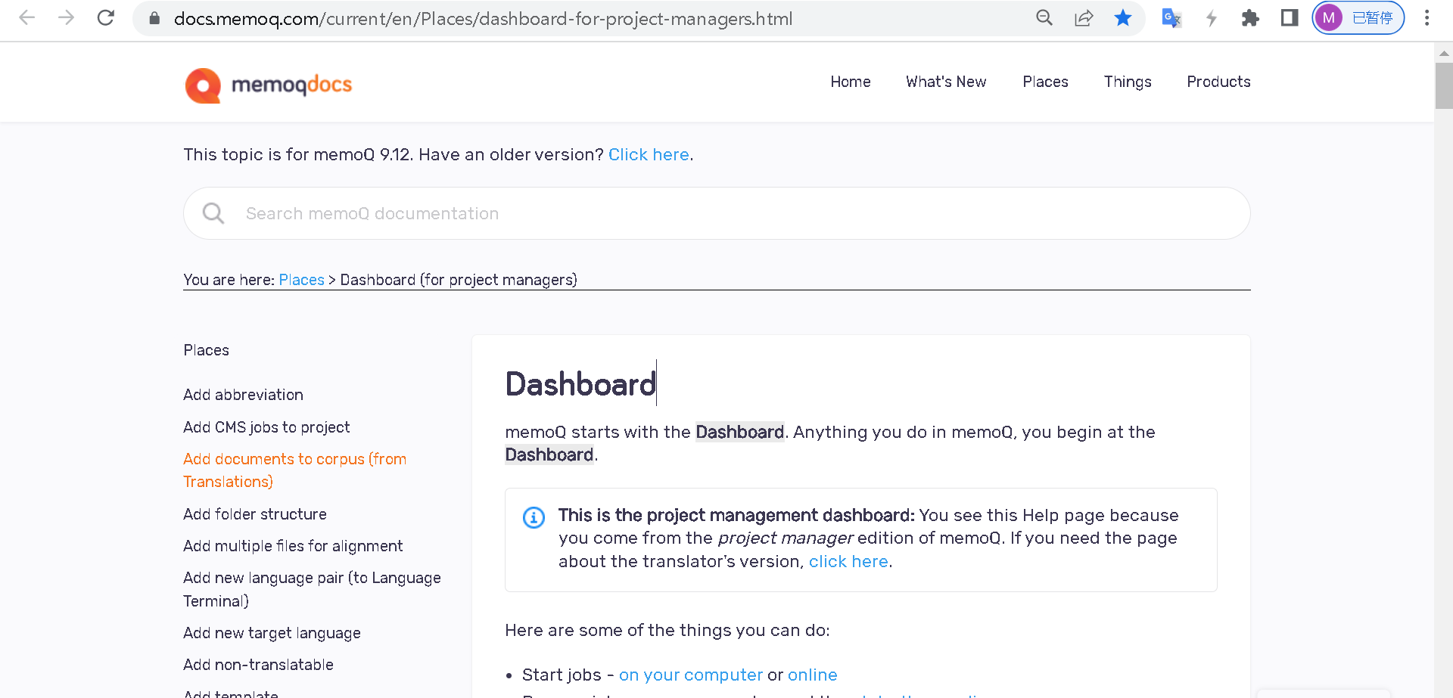Click the Dashboard page heading
Viewport: 1453px width, 698px height.
580,384
